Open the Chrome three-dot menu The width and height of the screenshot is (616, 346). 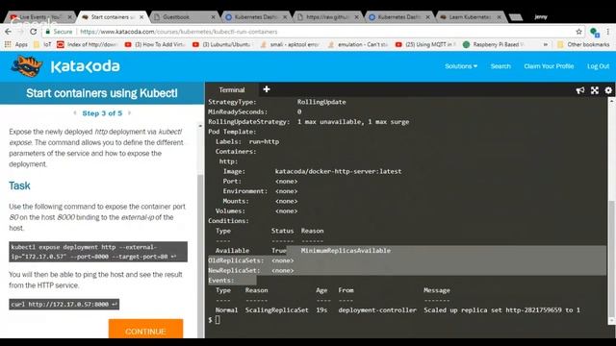click(608, 32)
